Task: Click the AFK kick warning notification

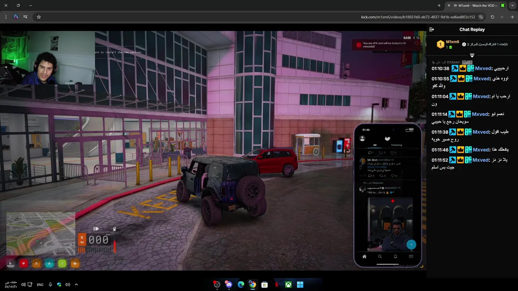Action: [x=386, y=44]
